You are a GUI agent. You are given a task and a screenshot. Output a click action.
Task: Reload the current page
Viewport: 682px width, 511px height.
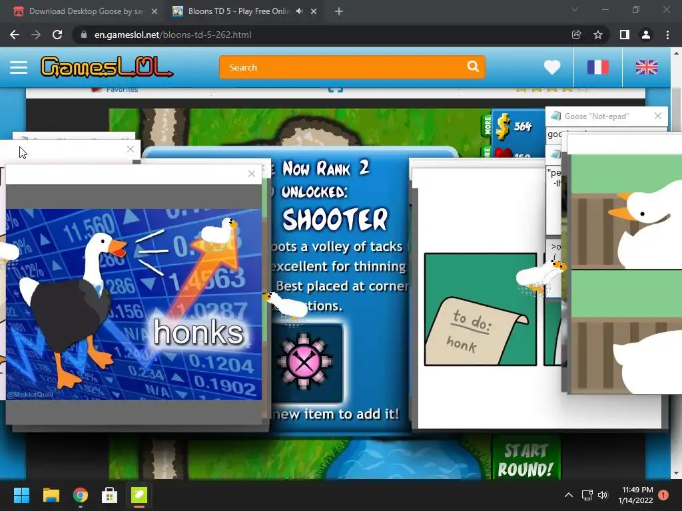[57, 35]
